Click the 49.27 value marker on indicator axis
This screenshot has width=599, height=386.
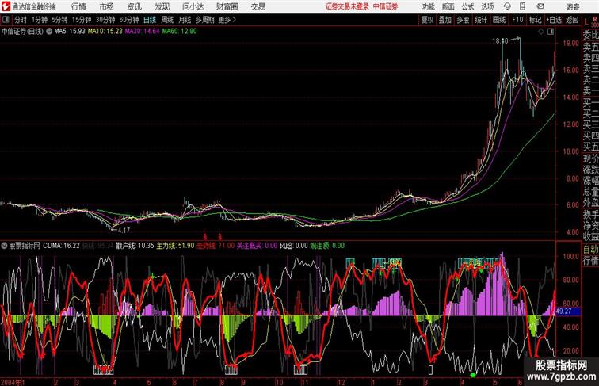click(567, 311)
